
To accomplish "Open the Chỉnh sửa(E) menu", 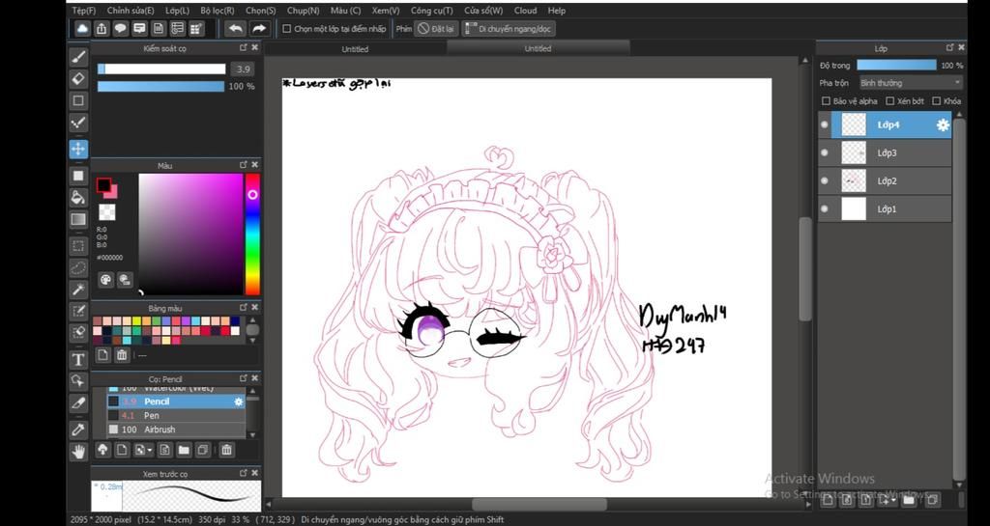I will [x=131, y=11].
